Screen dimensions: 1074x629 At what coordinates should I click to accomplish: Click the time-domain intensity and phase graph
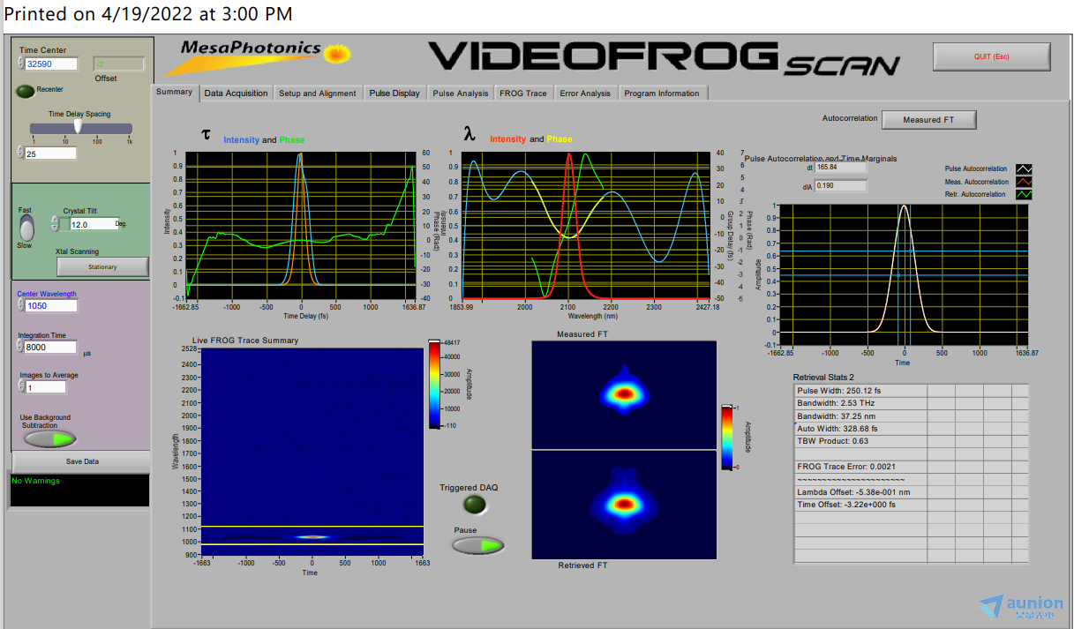pyautogui.click(x=301, y=225)
